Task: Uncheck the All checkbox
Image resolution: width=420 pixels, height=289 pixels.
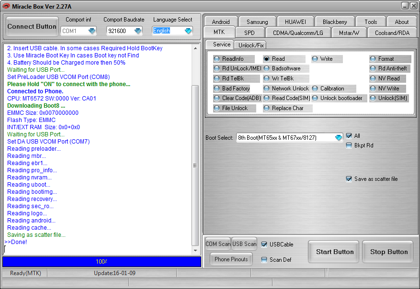Action: tap(349, 136)
